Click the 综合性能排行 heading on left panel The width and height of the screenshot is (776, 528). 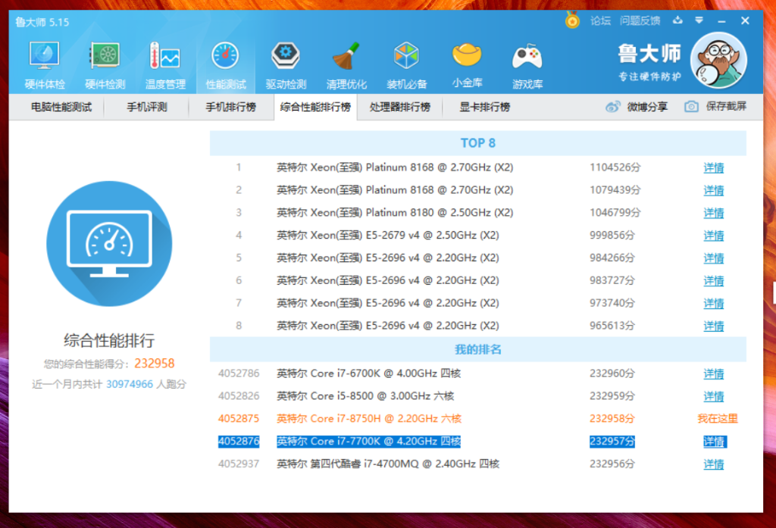pos(109,340)
